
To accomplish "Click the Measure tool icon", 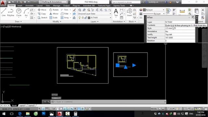I will (182, 11).
